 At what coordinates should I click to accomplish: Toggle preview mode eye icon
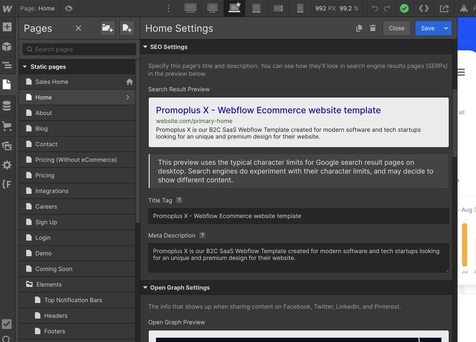tap(69, 8)
